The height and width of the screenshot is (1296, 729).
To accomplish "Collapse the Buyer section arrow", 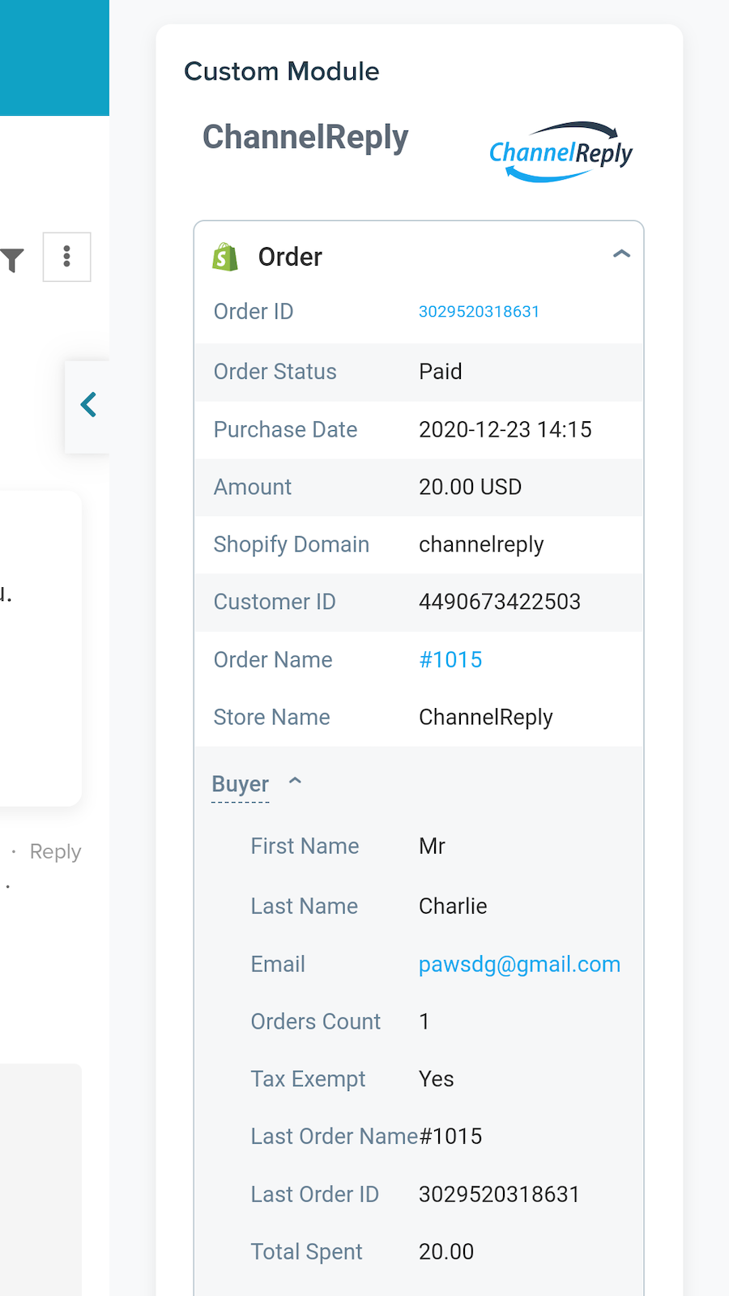I will click(296, 781).
